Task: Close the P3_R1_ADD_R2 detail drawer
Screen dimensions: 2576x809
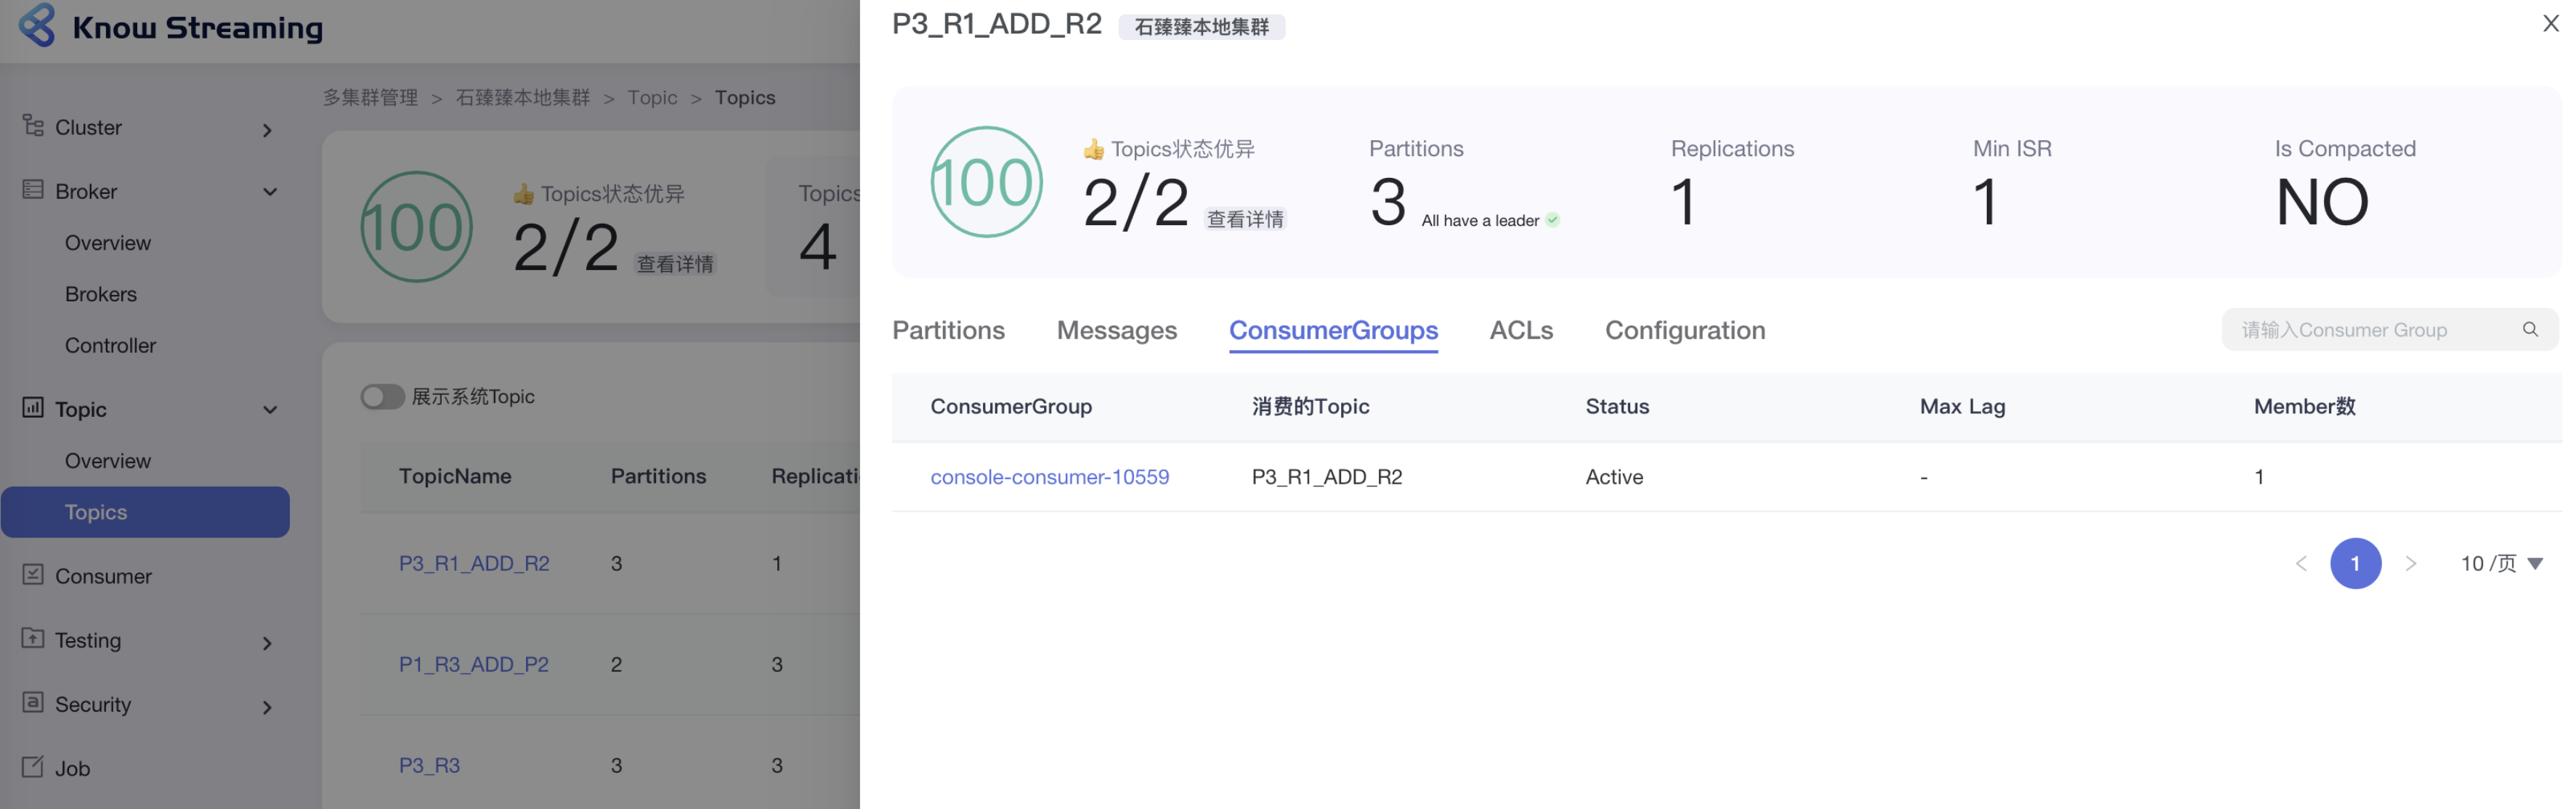Action: 2551,24
